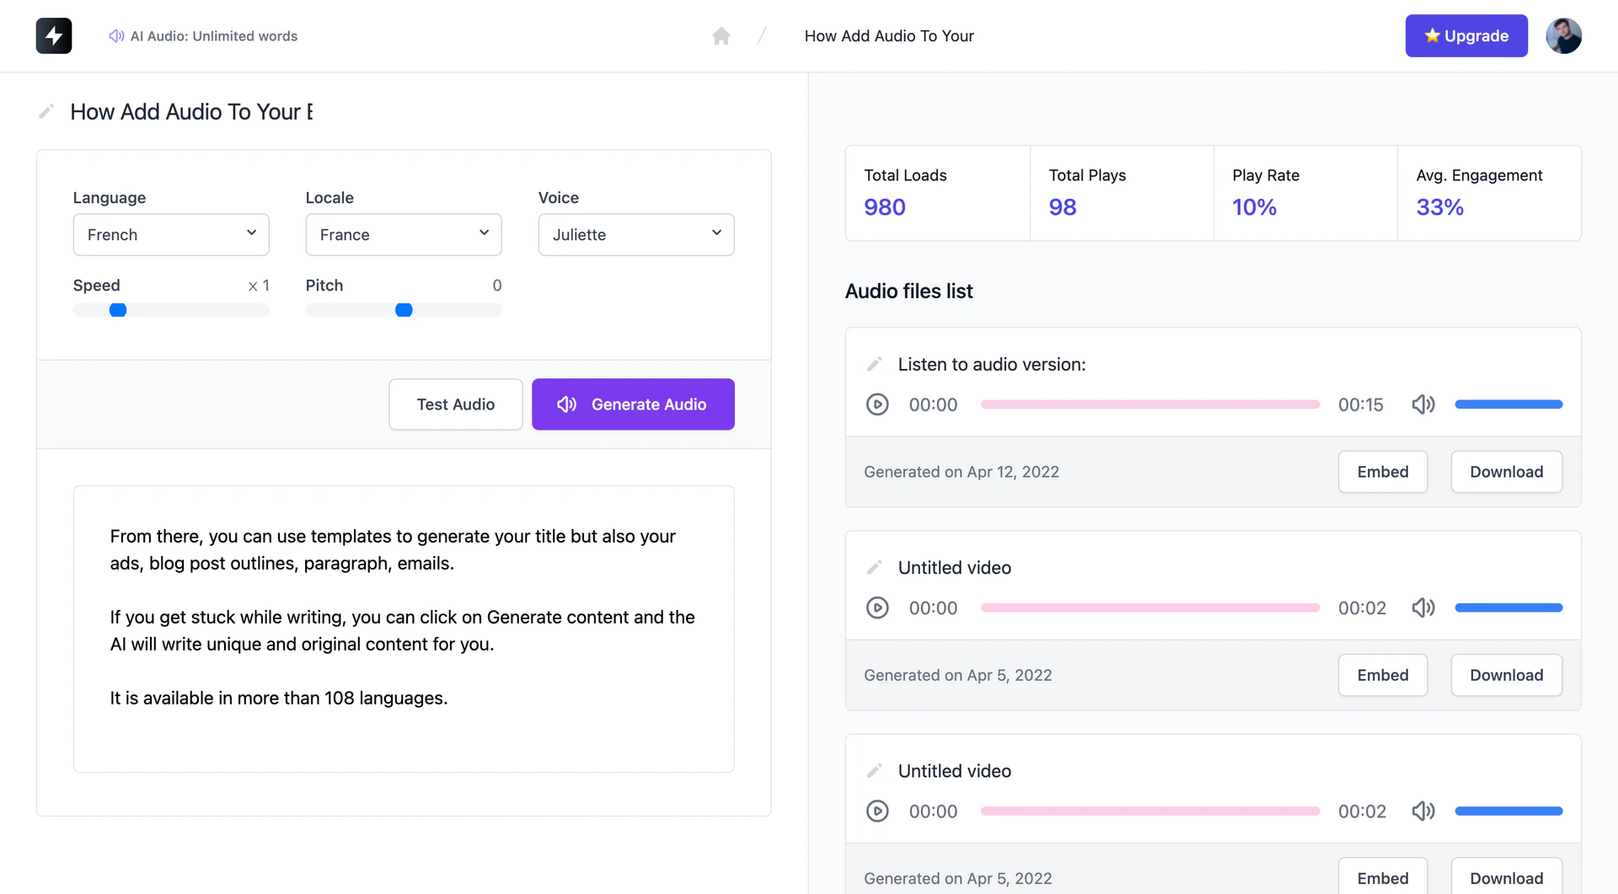Choose a voice from the Juliette dropdown
The image size is (1618, 894).
(636, 234)
